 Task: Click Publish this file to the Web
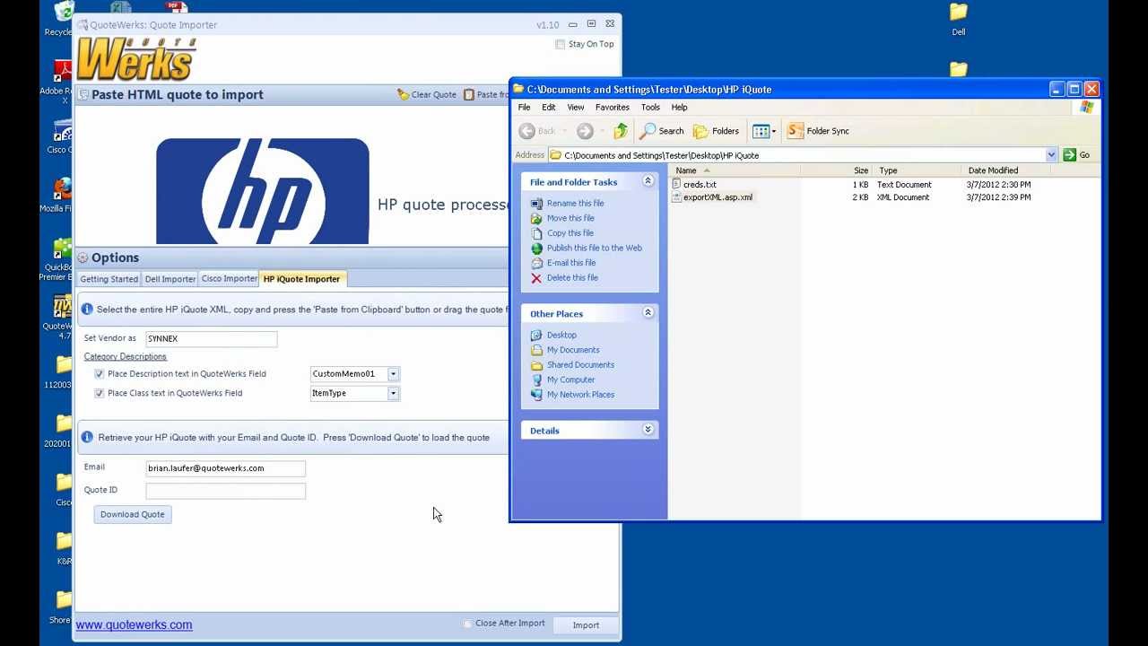595,249
